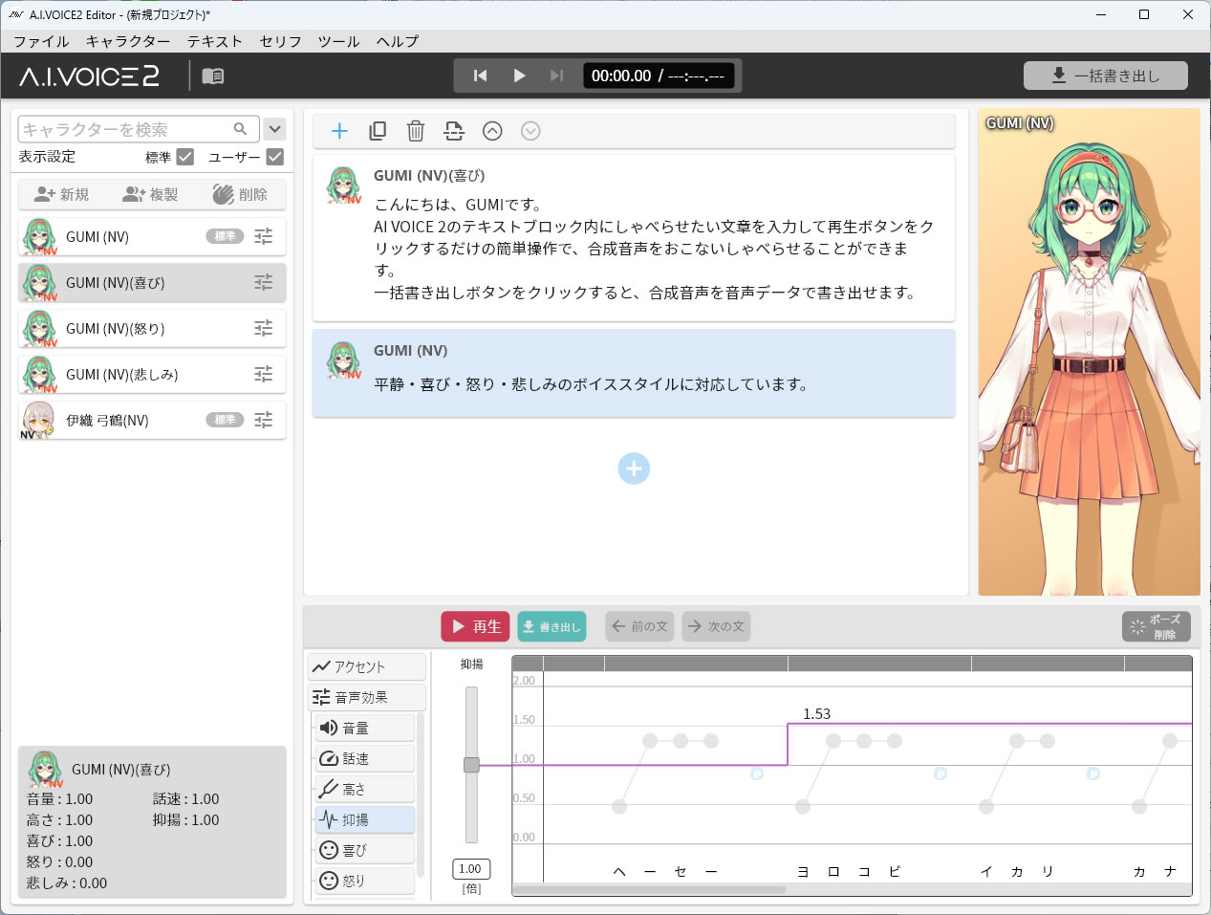Open settings sliders for GUMI (NV)(喜び)

coord(264,282)
